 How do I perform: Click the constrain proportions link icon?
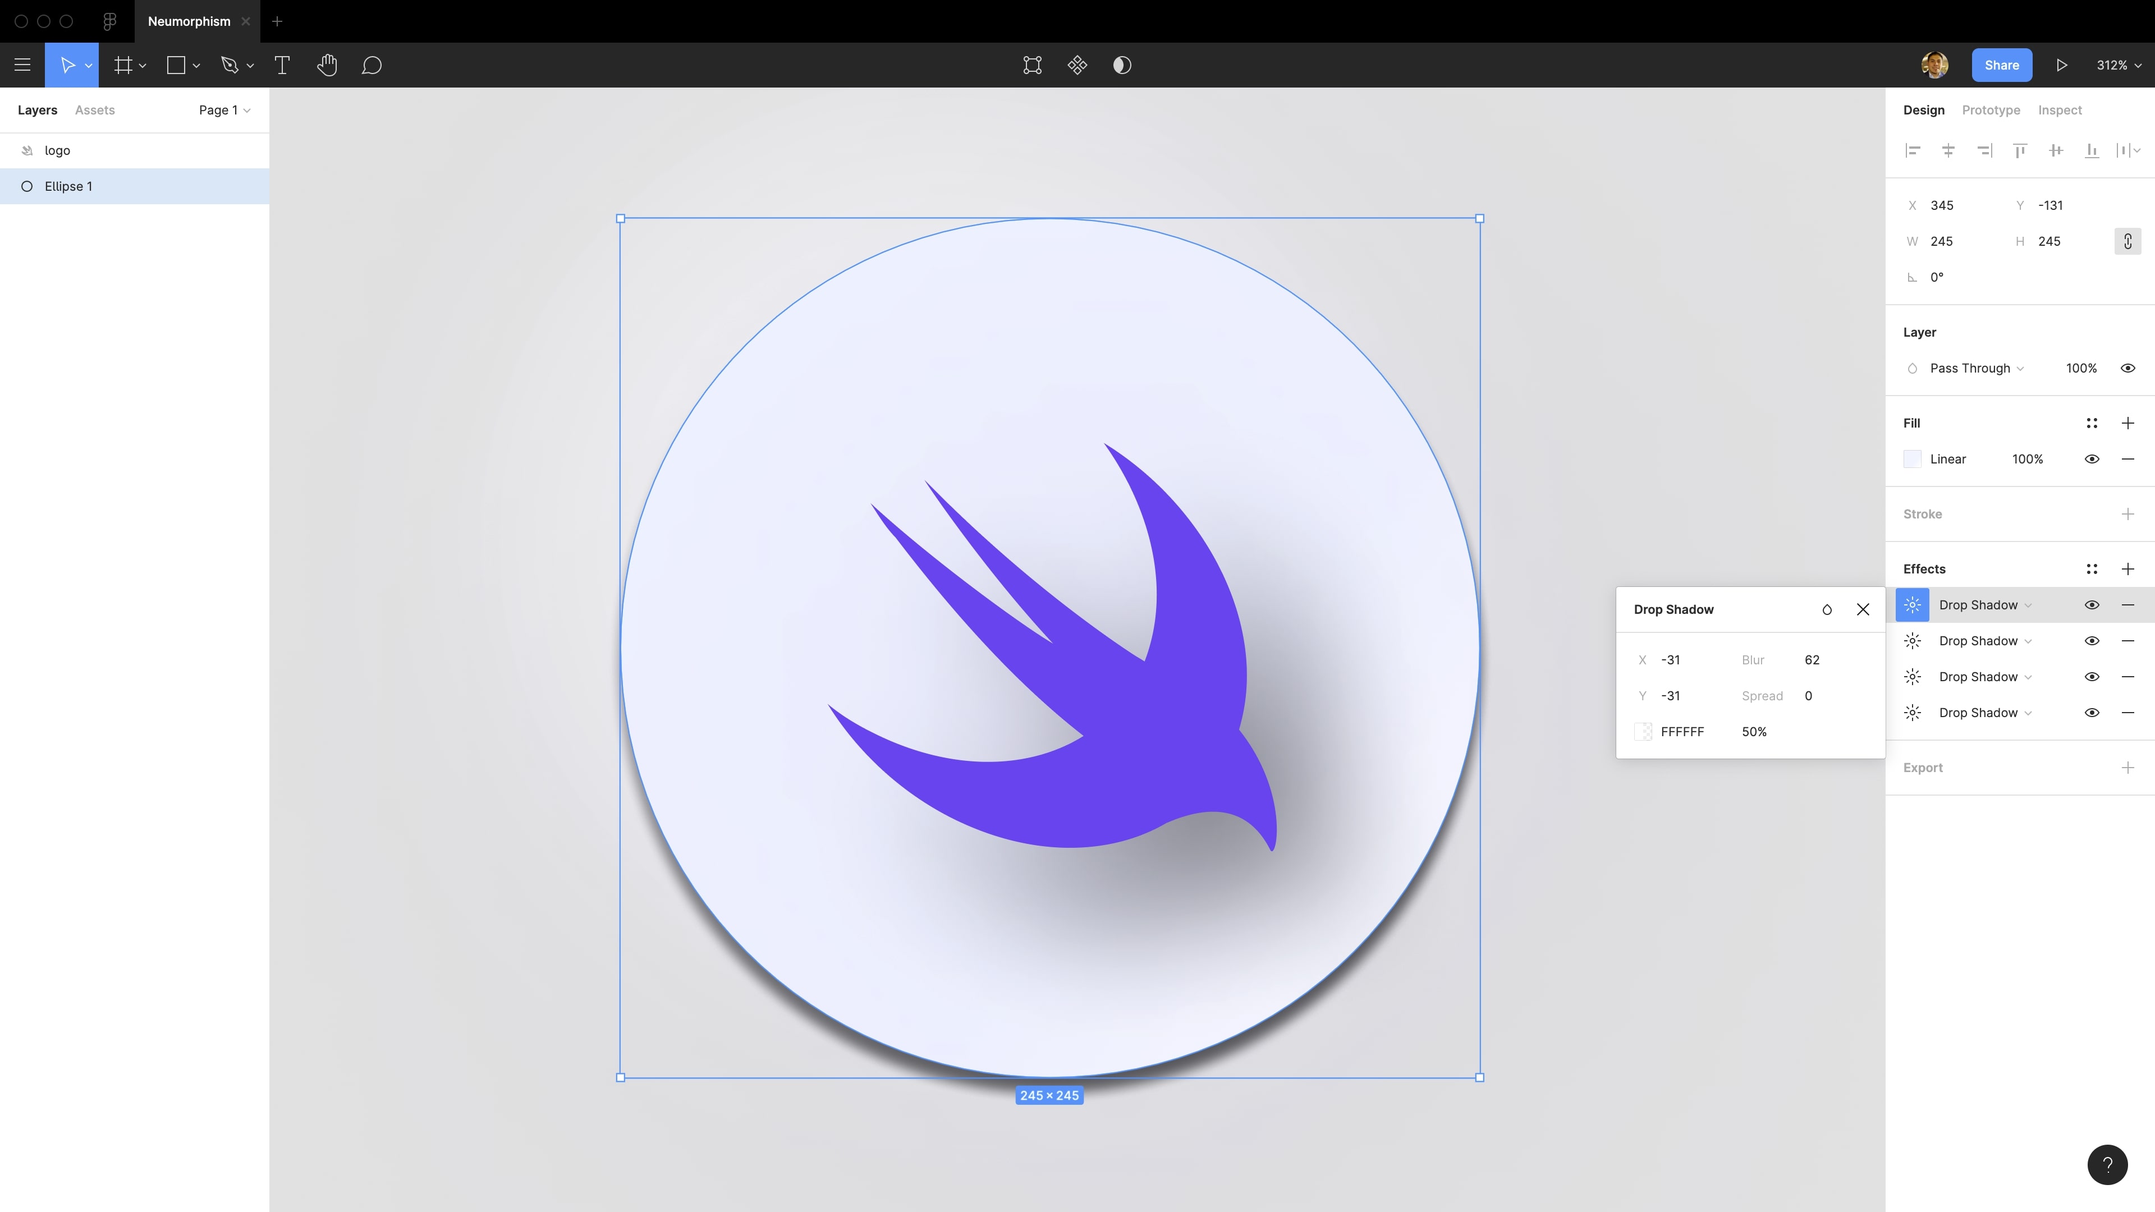(x=2128, y=242)
